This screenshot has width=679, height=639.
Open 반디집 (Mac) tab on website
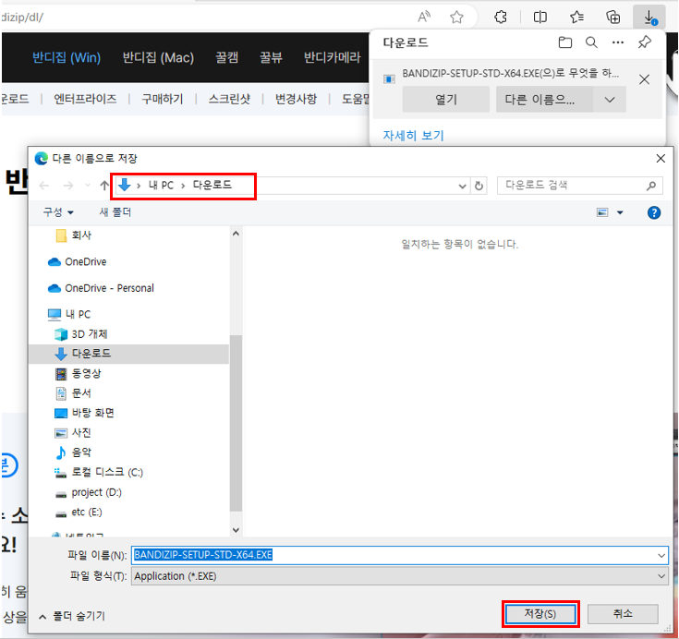158,57
